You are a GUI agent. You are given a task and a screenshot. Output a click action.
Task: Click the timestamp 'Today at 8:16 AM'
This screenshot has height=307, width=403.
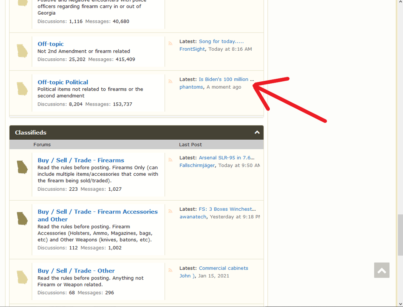point(230,49)
